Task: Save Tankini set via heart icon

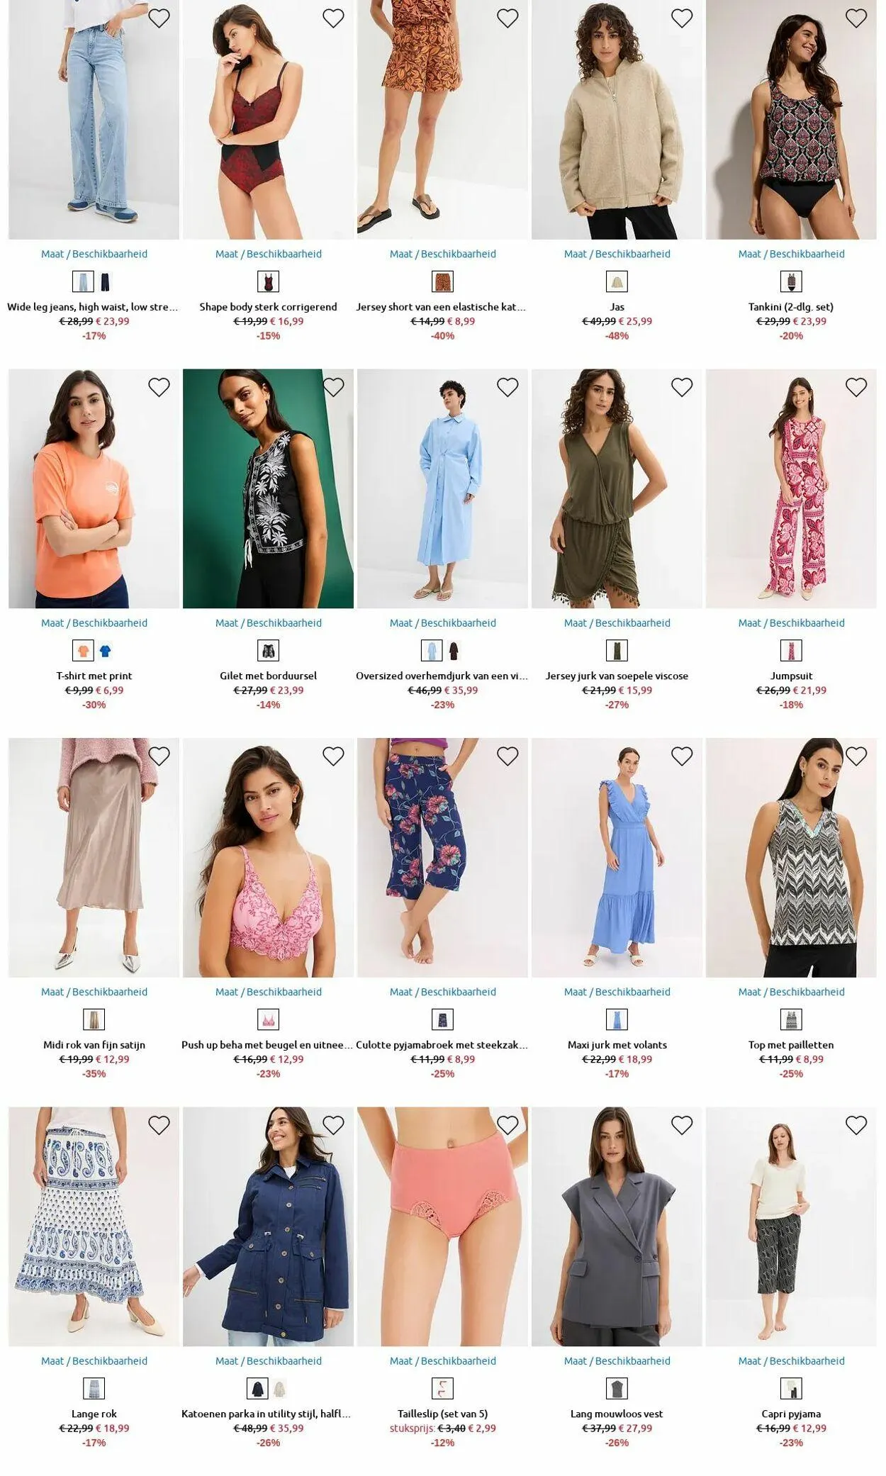Action: click(856, 18)
